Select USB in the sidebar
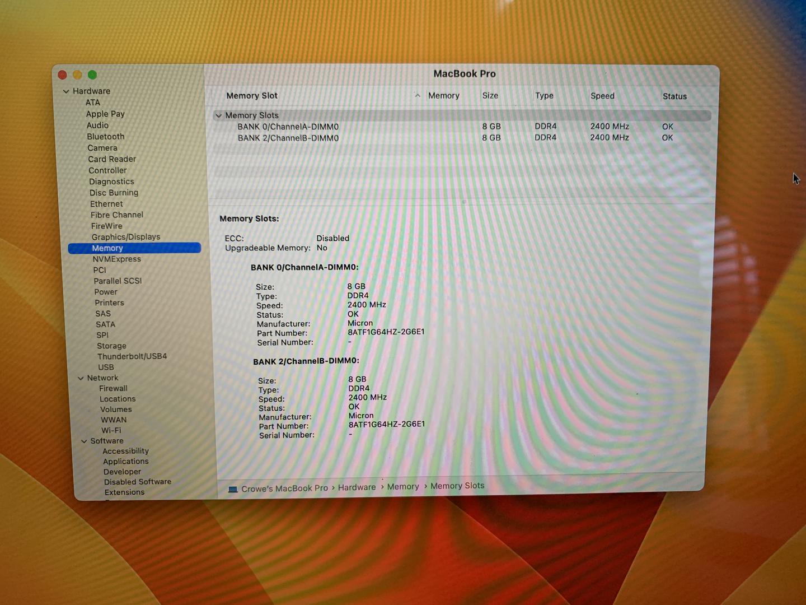 point(106,367)
